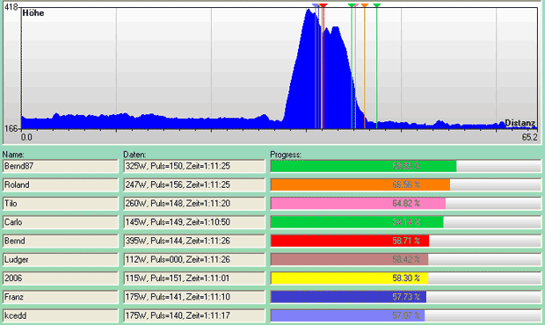Click the red rider marker above the elevation chart

[x=323, y=5]
